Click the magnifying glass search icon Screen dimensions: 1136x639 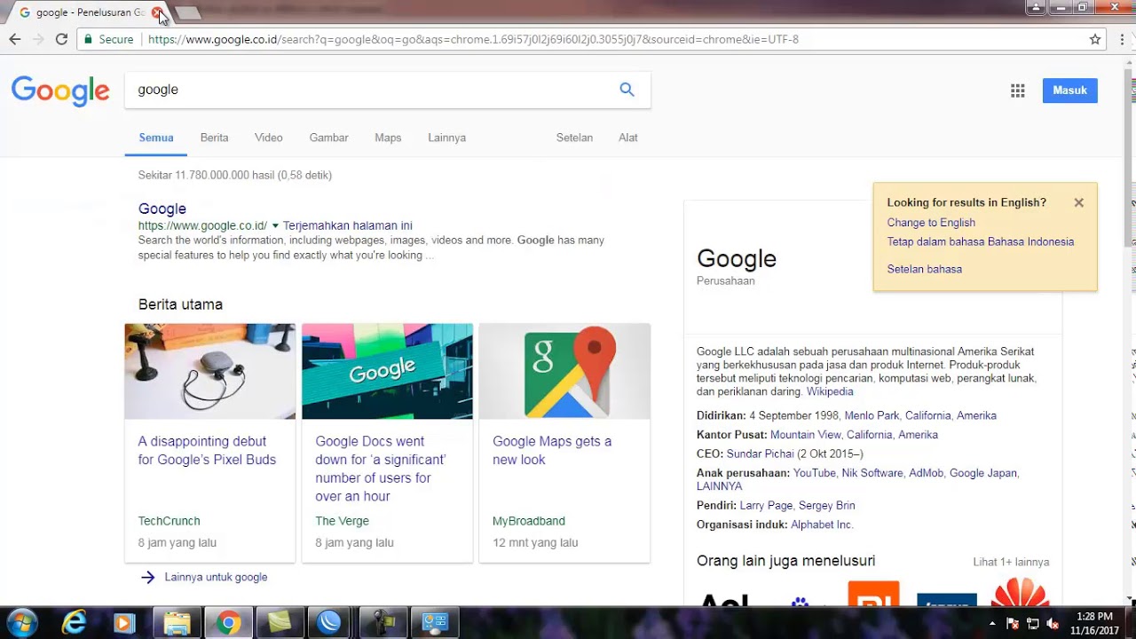tap(627, 90)
